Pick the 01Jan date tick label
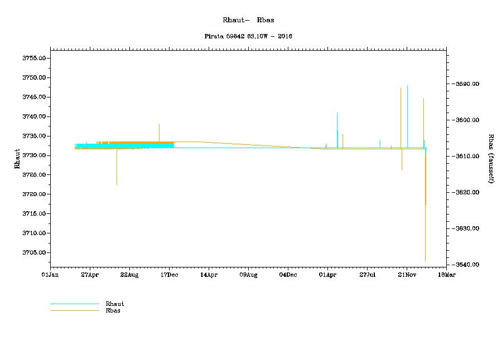The width and height of the screenshot is (497, 351). (50, 275)
